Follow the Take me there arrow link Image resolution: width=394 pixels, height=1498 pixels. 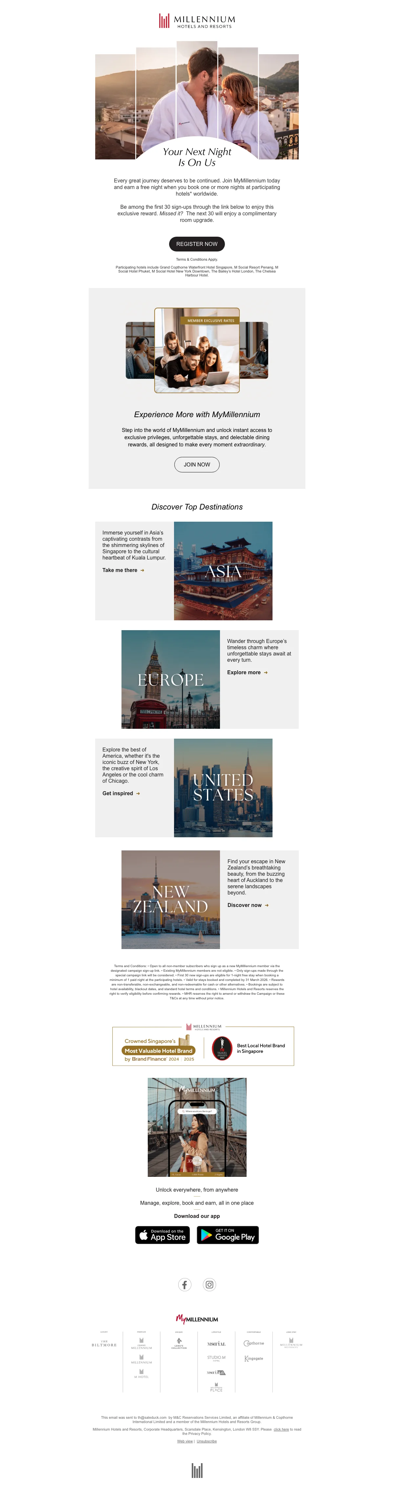(123, 570)
